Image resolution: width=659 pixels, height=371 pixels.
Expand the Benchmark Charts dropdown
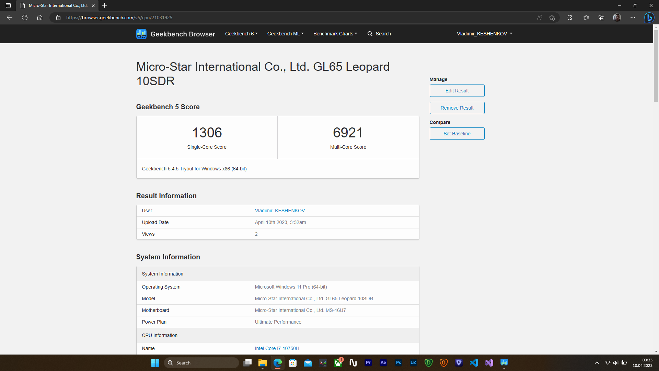point(335,34)
